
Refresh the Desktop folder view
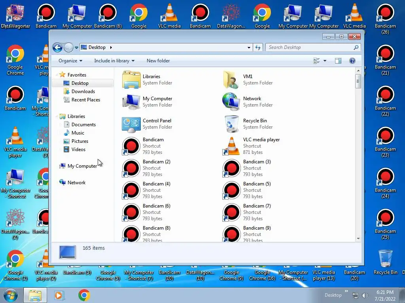pos(258,47)
